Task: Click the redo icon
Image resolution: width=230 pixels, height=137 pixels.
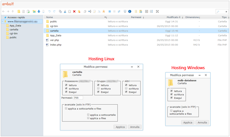Action: 54,11
